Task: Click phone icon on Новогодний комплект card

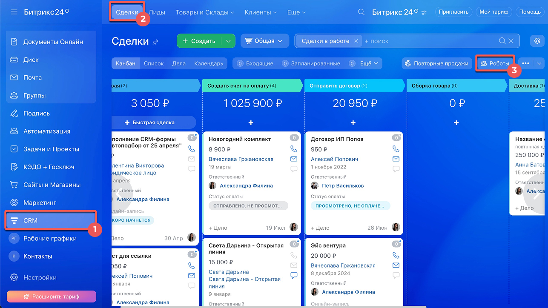Action: click(294, 149)
